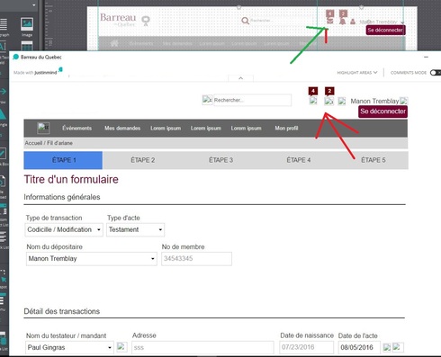The image size is (441, 357).
Task: Toggle the Comments Mode switch
Action: pos(436,73)
